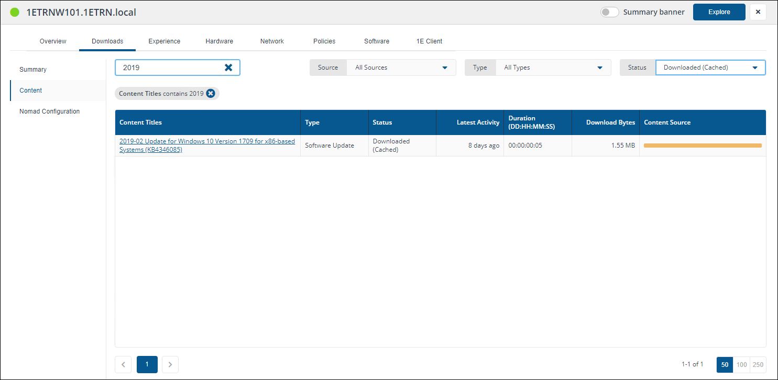Viewport: 778px width, 380px height.
Task: Set page size to 50 rows
Action: coord(725,364)
